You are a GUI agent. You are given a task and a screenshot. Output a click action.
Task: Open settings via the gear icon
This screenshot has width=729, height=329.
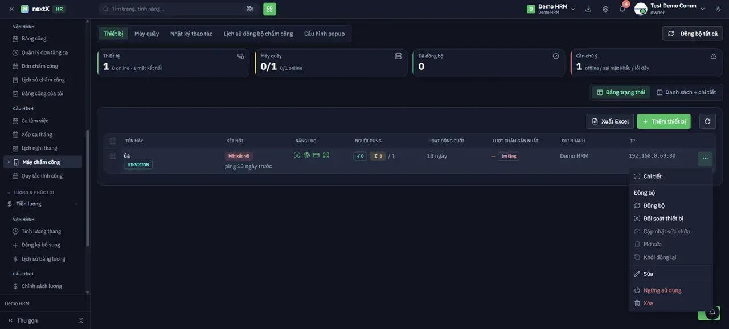tap(605, 9)
